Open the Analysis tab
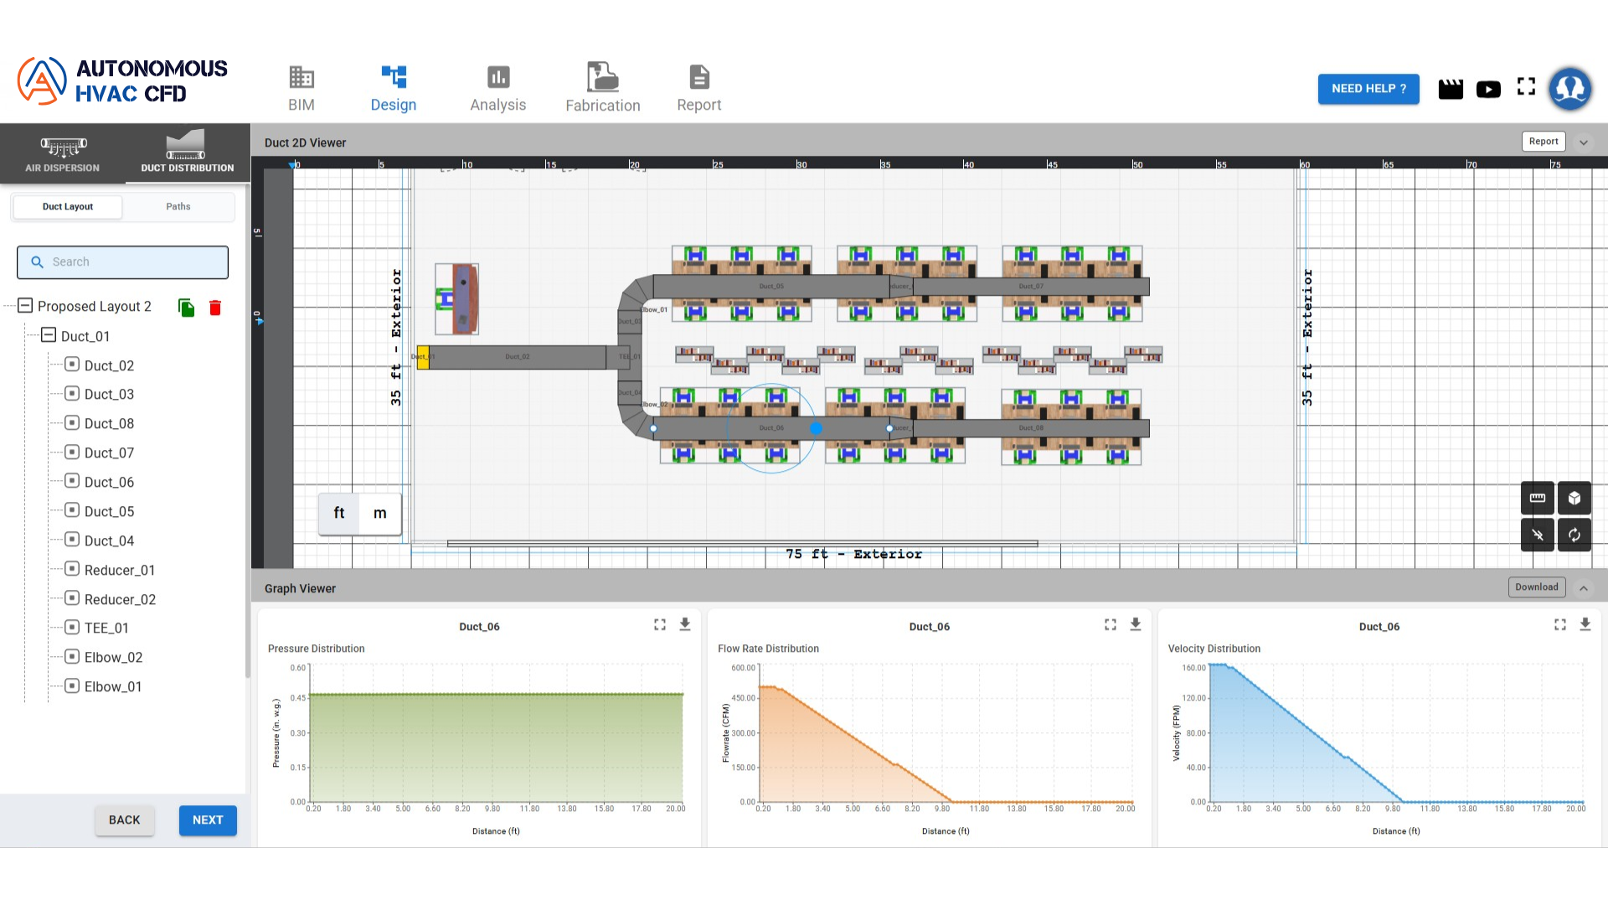Viewport: 1608px width, 905px height. click(497, 88)
